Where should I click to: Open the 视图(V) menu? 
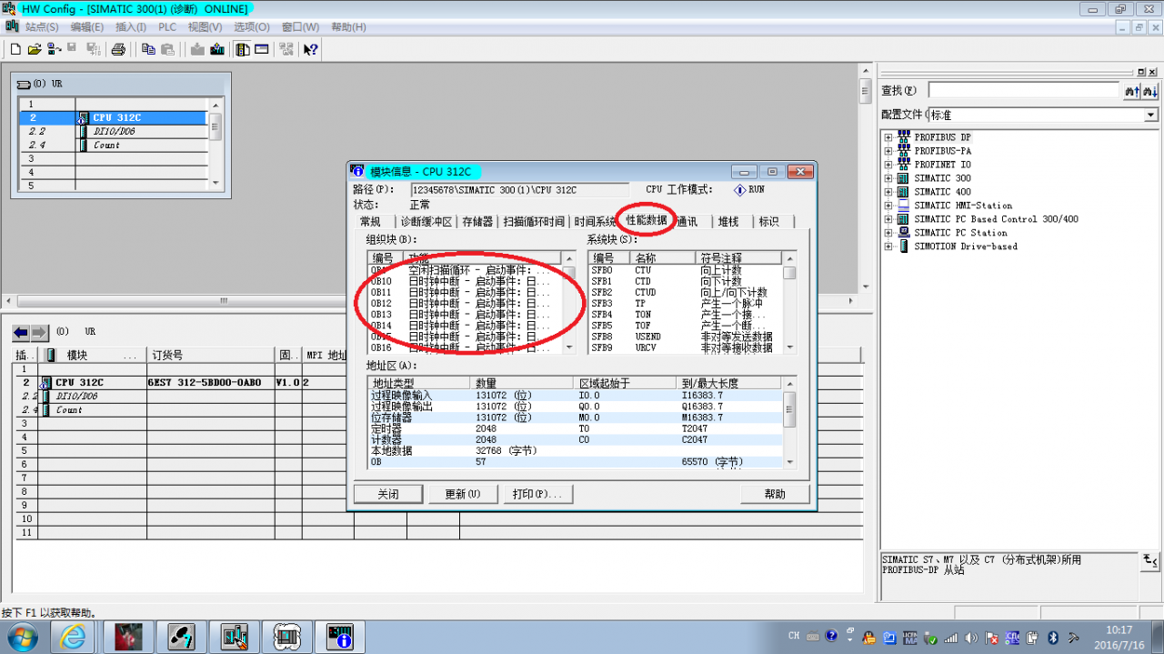[x=205, y=27]
